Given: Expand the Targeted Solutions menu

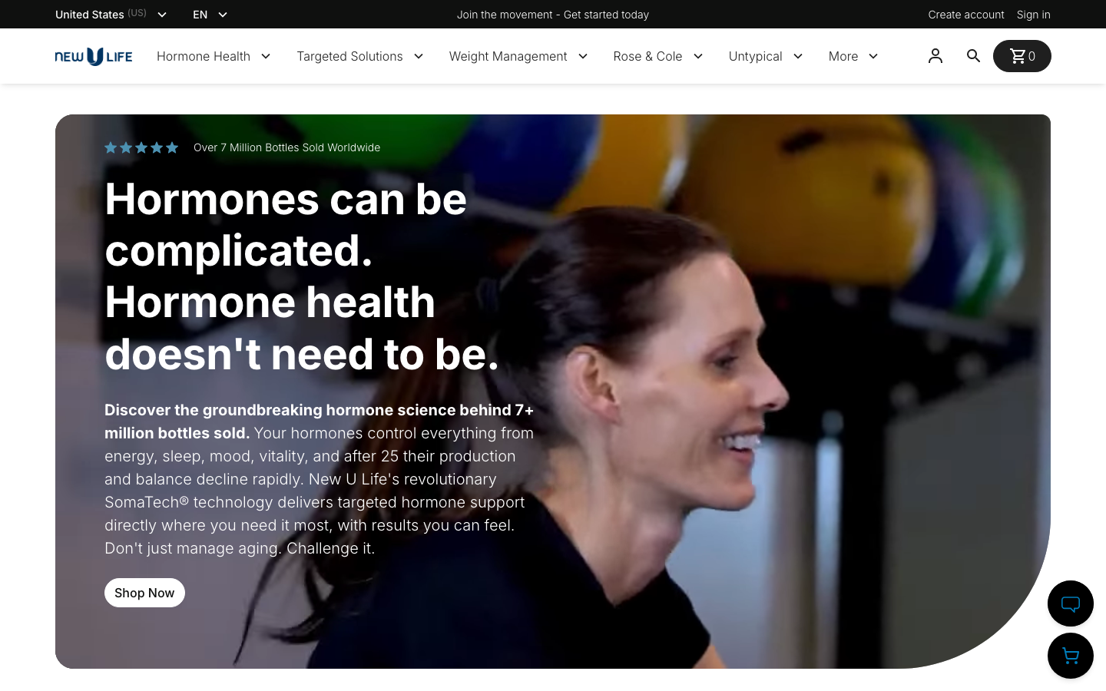Looking at the screenshot, I should [360, 56].
